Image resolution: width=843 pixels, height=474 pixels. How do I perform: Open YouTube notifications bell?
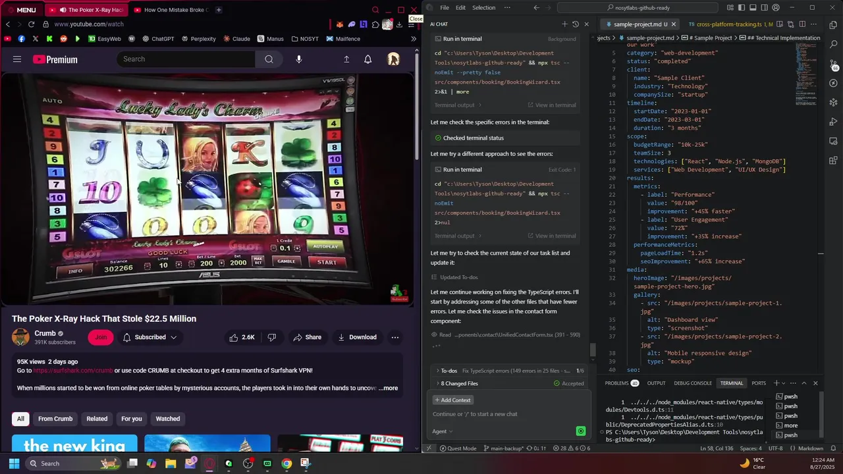pos(368,59)
